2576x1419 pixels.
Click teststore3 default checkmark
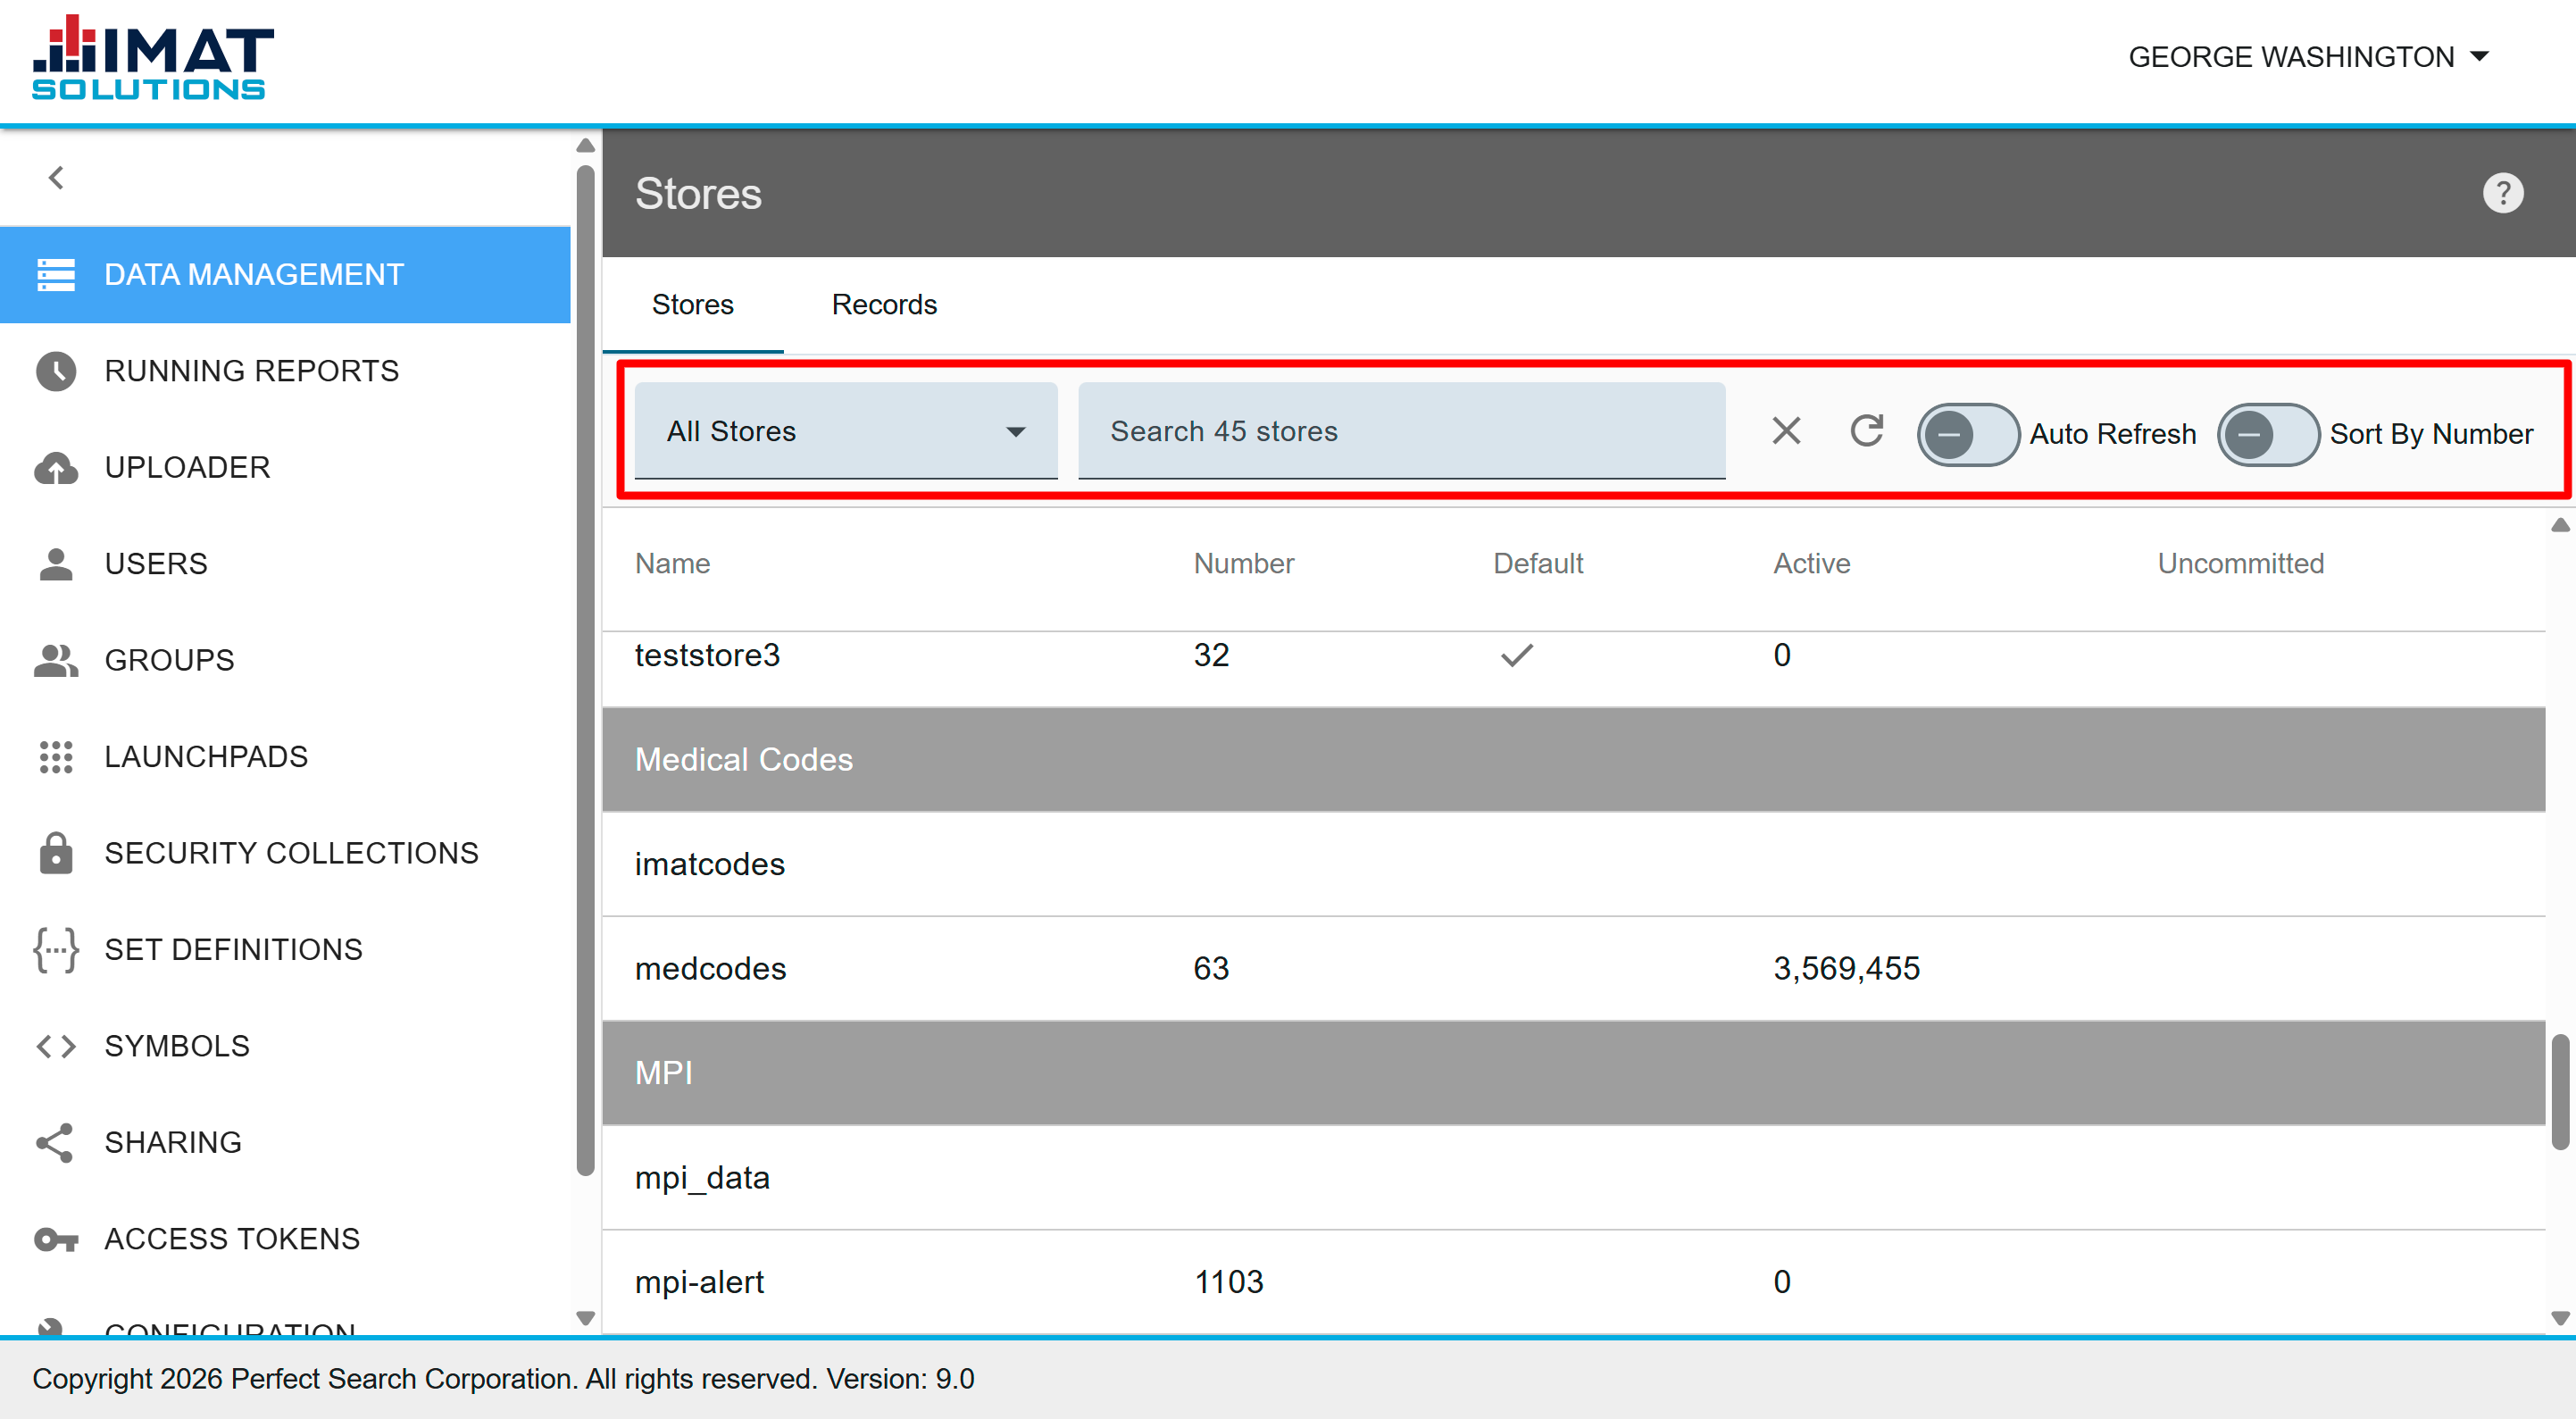click(1516, 656)
